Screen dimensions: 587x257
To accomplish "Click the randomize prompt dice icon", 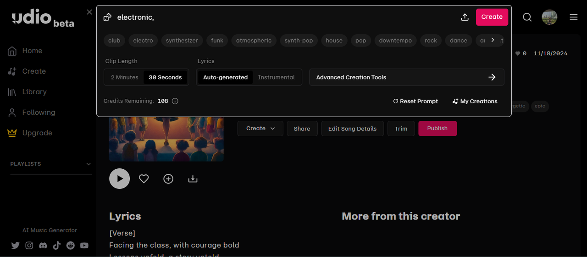I will [107, 17].
